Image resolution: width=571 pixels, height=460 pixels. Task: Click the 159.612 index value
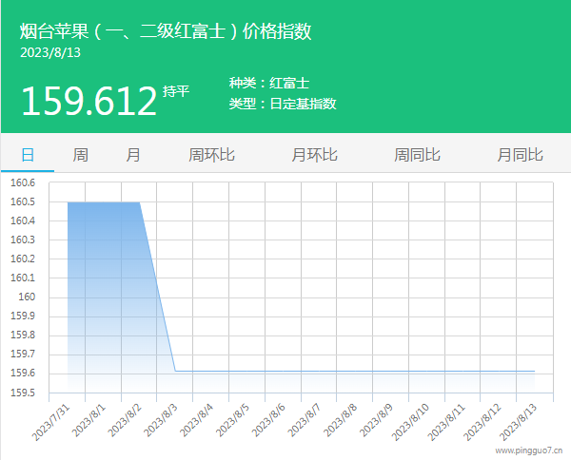click(89, 101)
